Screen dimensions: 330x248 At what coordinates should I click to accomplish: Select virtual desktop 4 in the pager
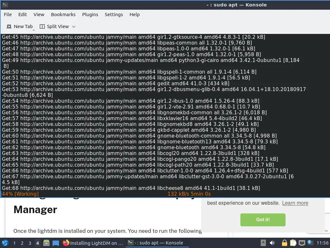tap(37, 243)
